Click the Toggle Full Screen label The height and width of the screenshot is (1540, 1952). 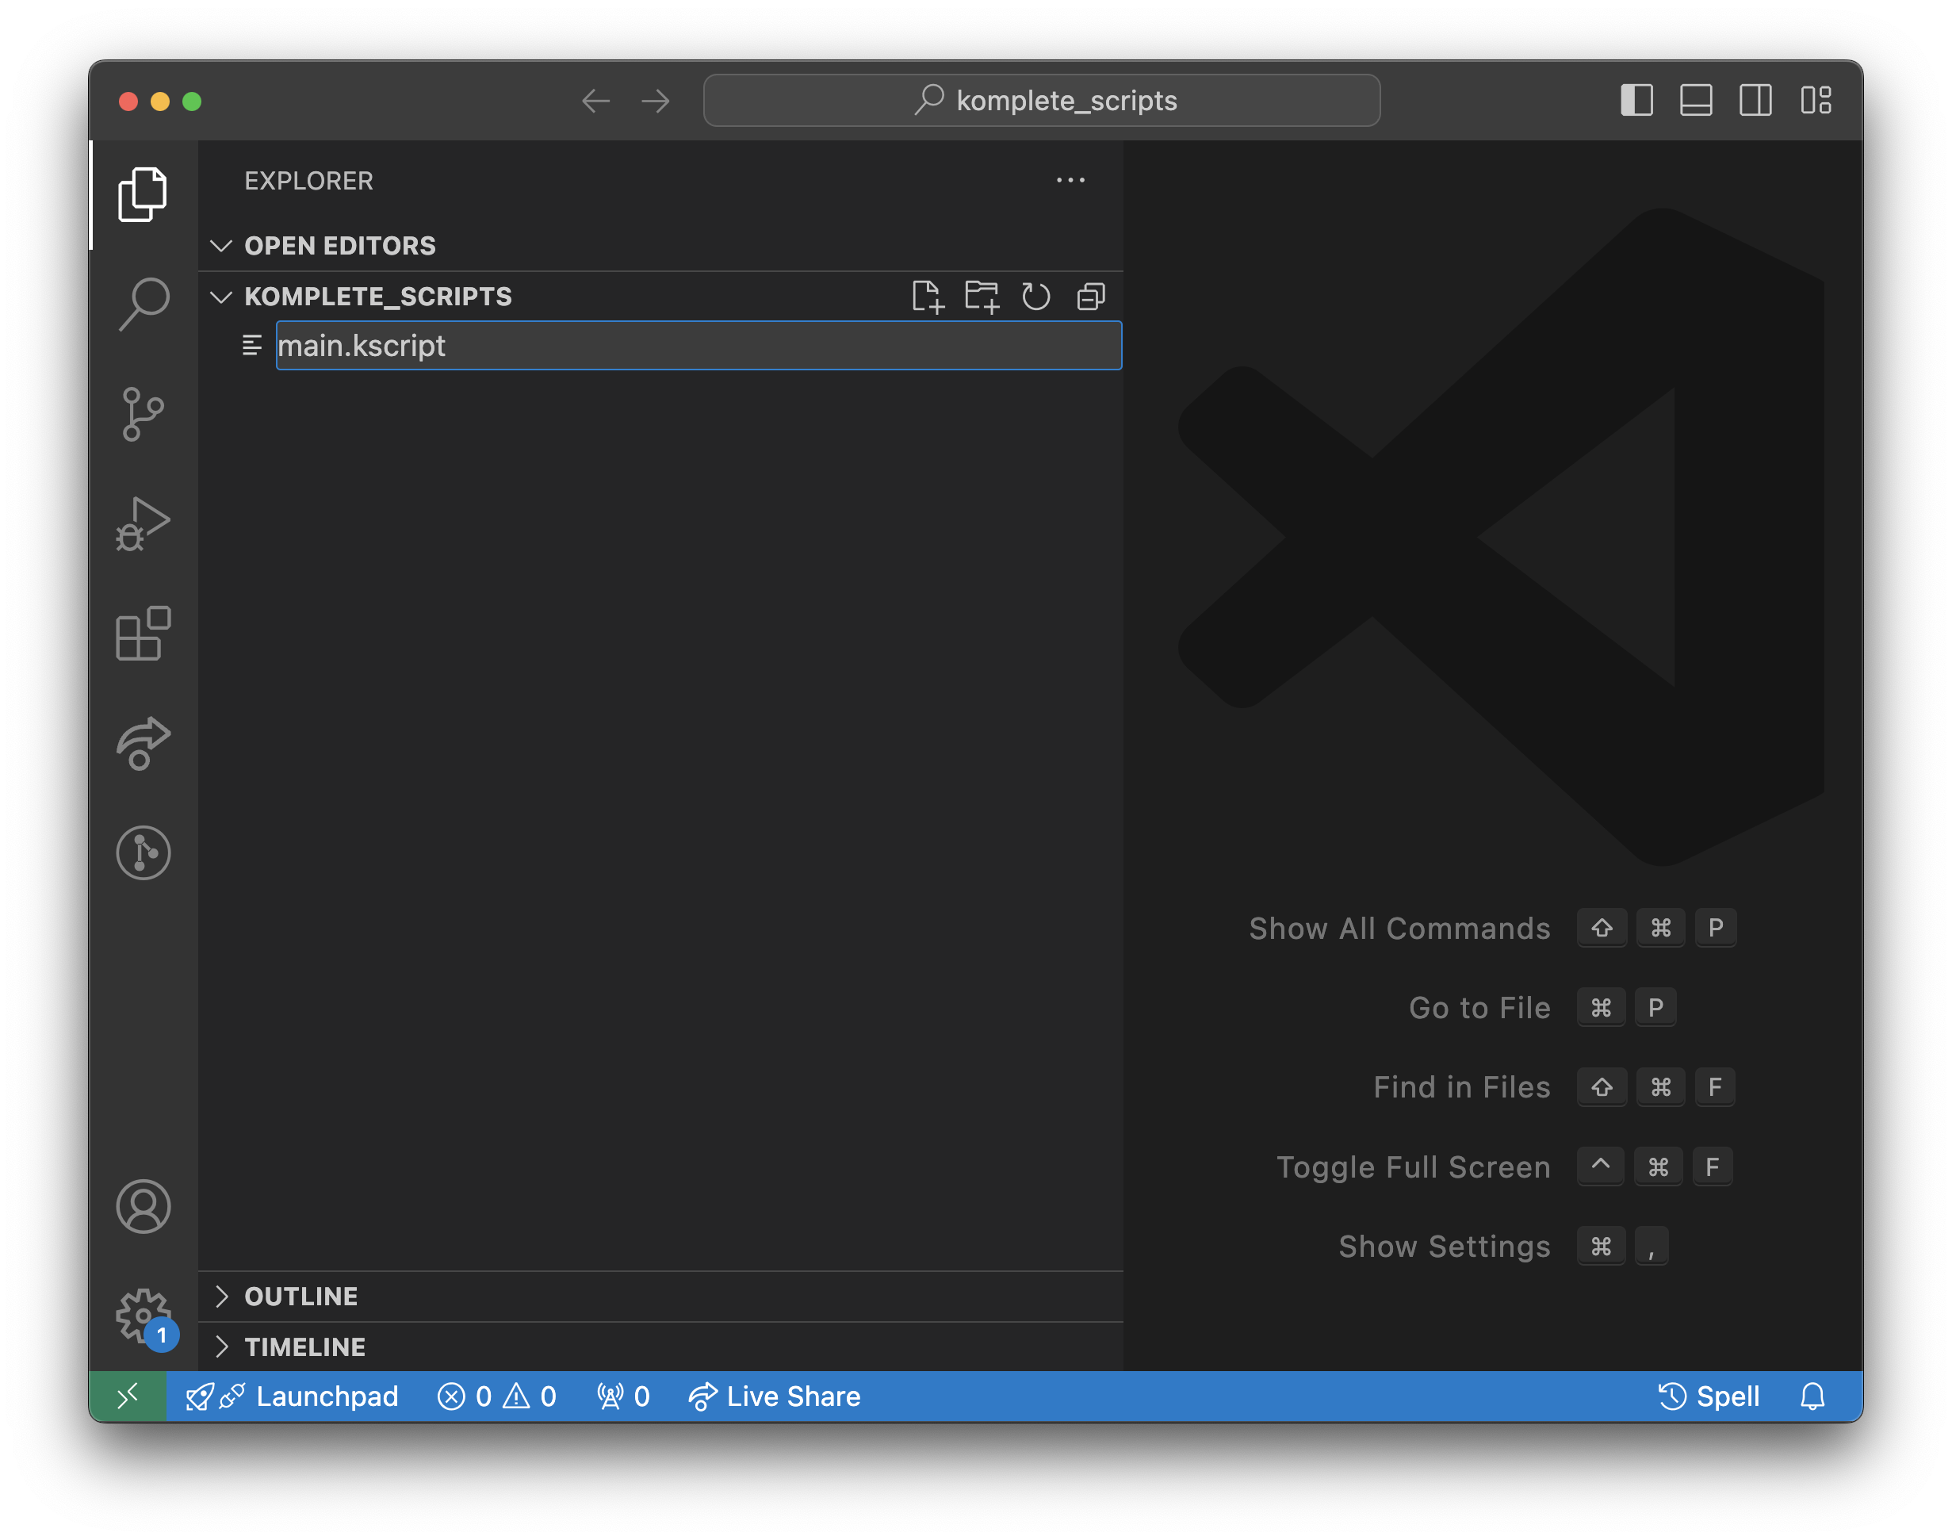coord(1414,1166)
